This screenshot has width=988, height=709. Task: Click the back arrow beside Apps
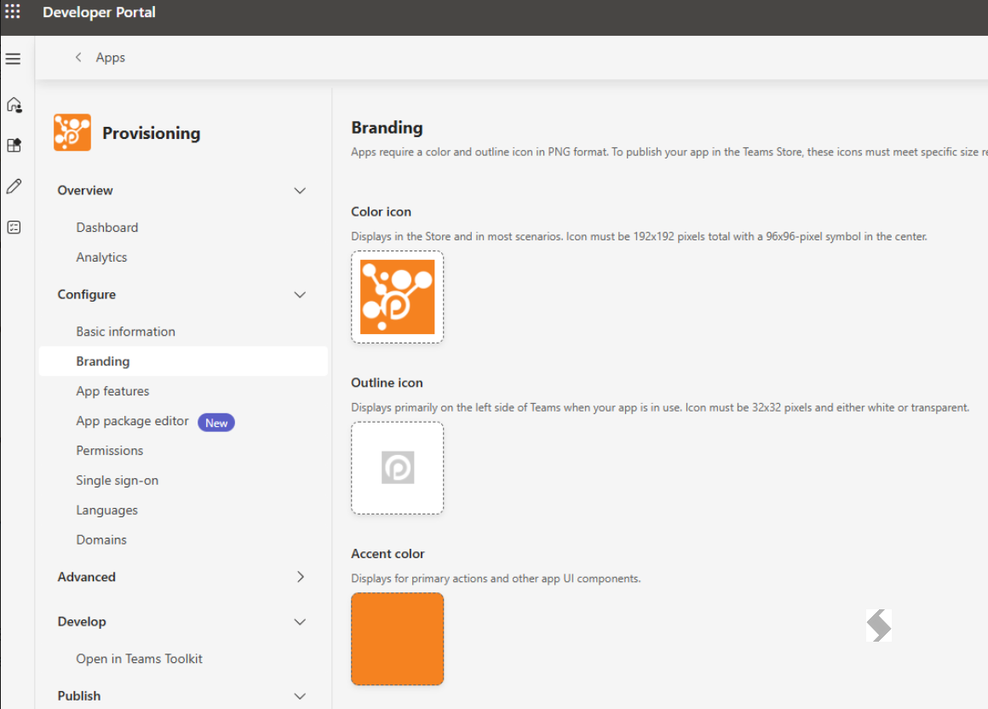pyautogui.click(x=78, y=57)
